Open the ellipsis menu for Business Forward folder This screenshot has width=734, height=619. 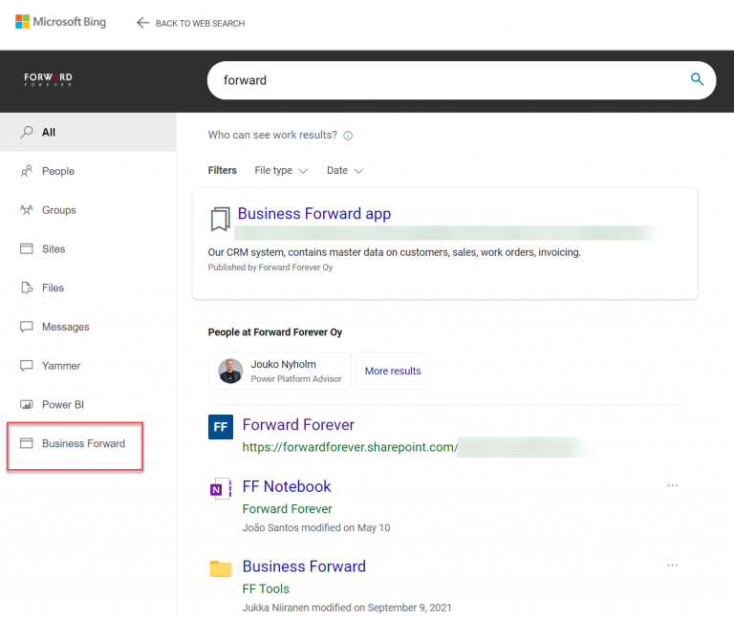672,566
